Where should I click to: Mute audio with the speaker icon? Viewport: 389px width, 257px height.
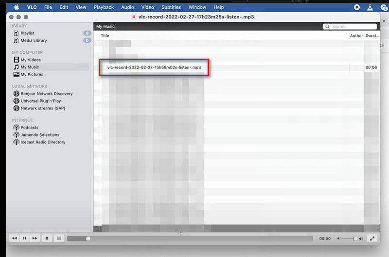tap(338, 239)
